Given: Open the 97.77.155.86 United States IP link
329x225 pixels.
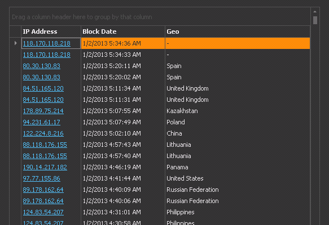Looking at the screenshot, I should pyautogui.click(x=42, y=178).
